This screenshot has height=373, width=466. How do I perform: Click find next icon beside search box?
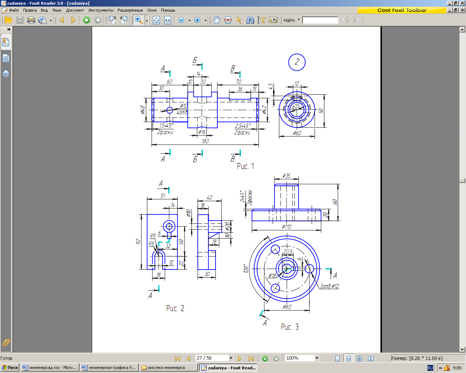[356, 20]
